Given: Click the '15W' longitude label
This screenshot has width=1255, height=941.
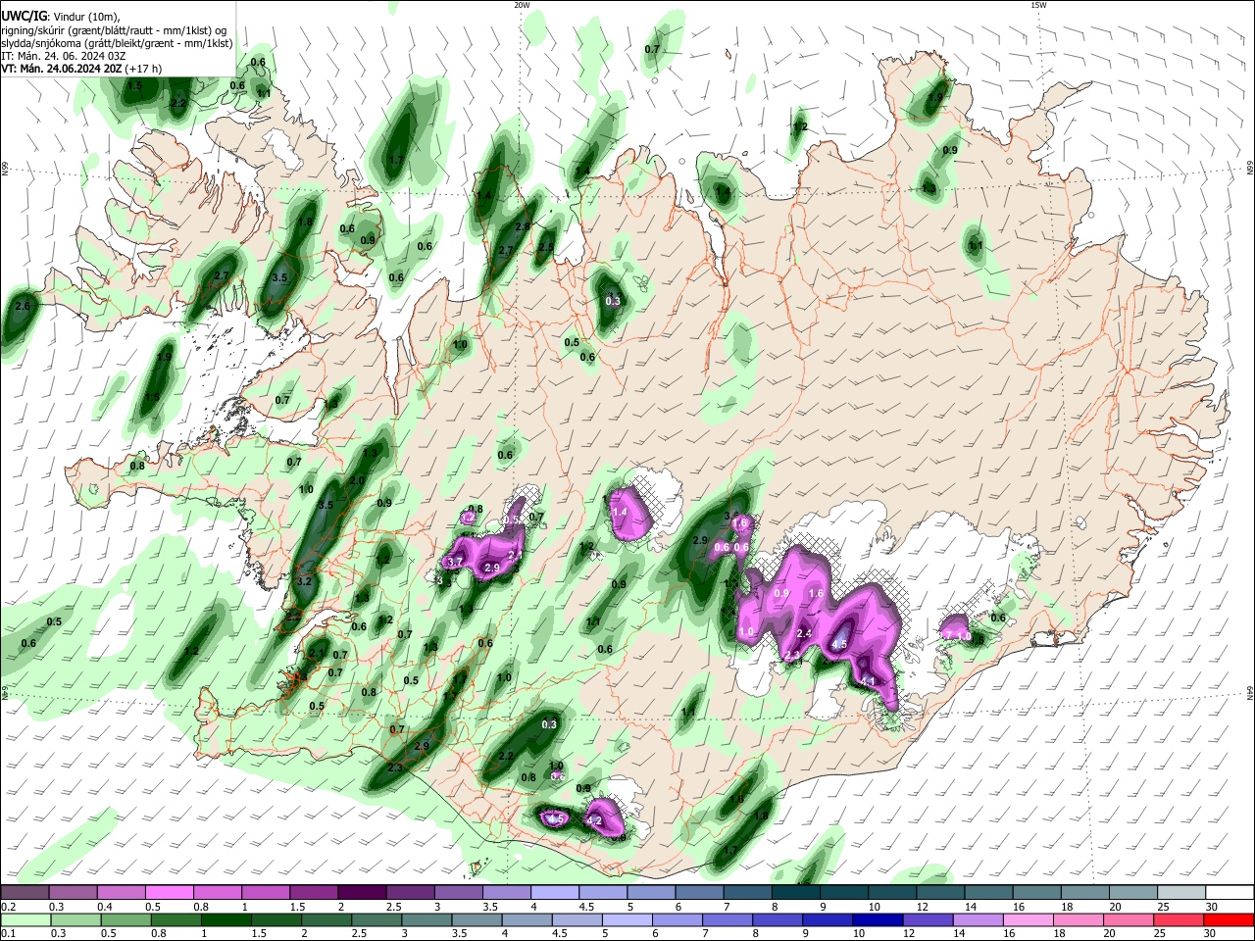Looking at the screenshot, I should [1038, 5].
